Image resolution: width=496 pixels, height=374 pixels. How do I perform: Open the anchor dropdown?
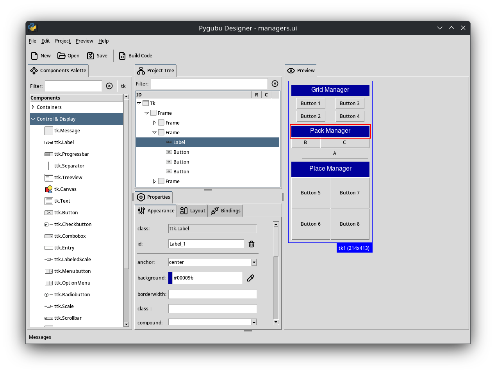(254, 262)
